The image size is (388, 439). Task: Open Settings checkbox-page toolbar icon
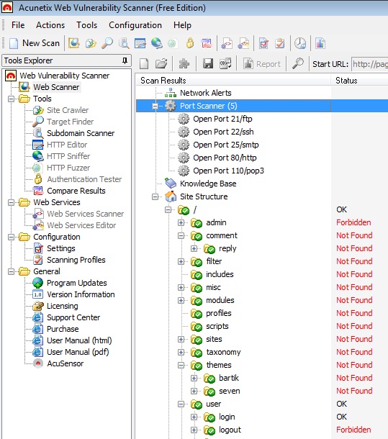click(x=263, y=43)
